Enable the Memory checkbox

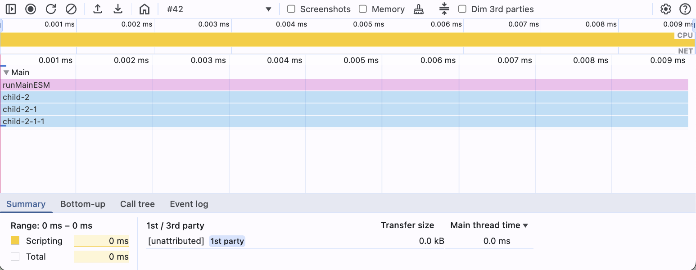coord(363,9)
